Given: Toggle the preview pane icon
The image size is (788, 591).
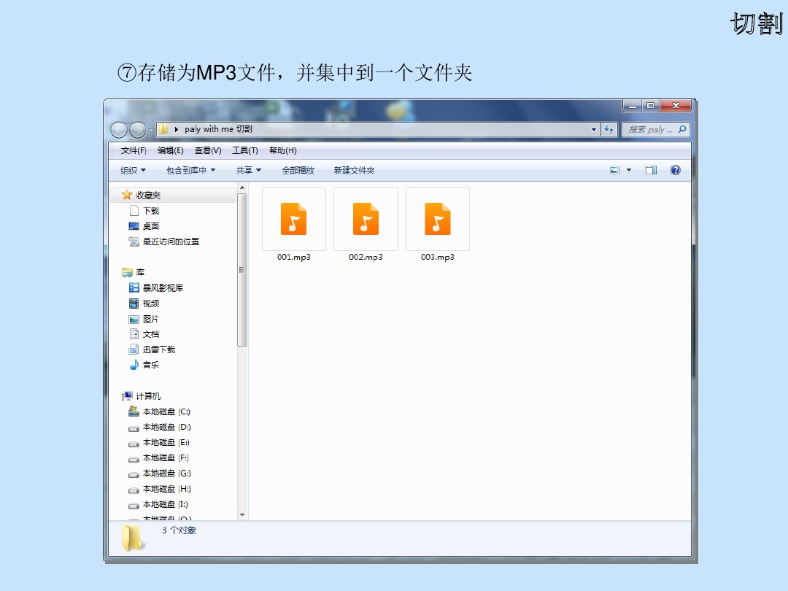Looking at the screenshot, I should [651, 170].
